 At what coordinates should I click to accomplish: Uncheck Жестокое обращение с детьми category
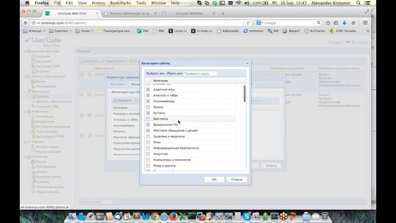click(x=148, y=131)
